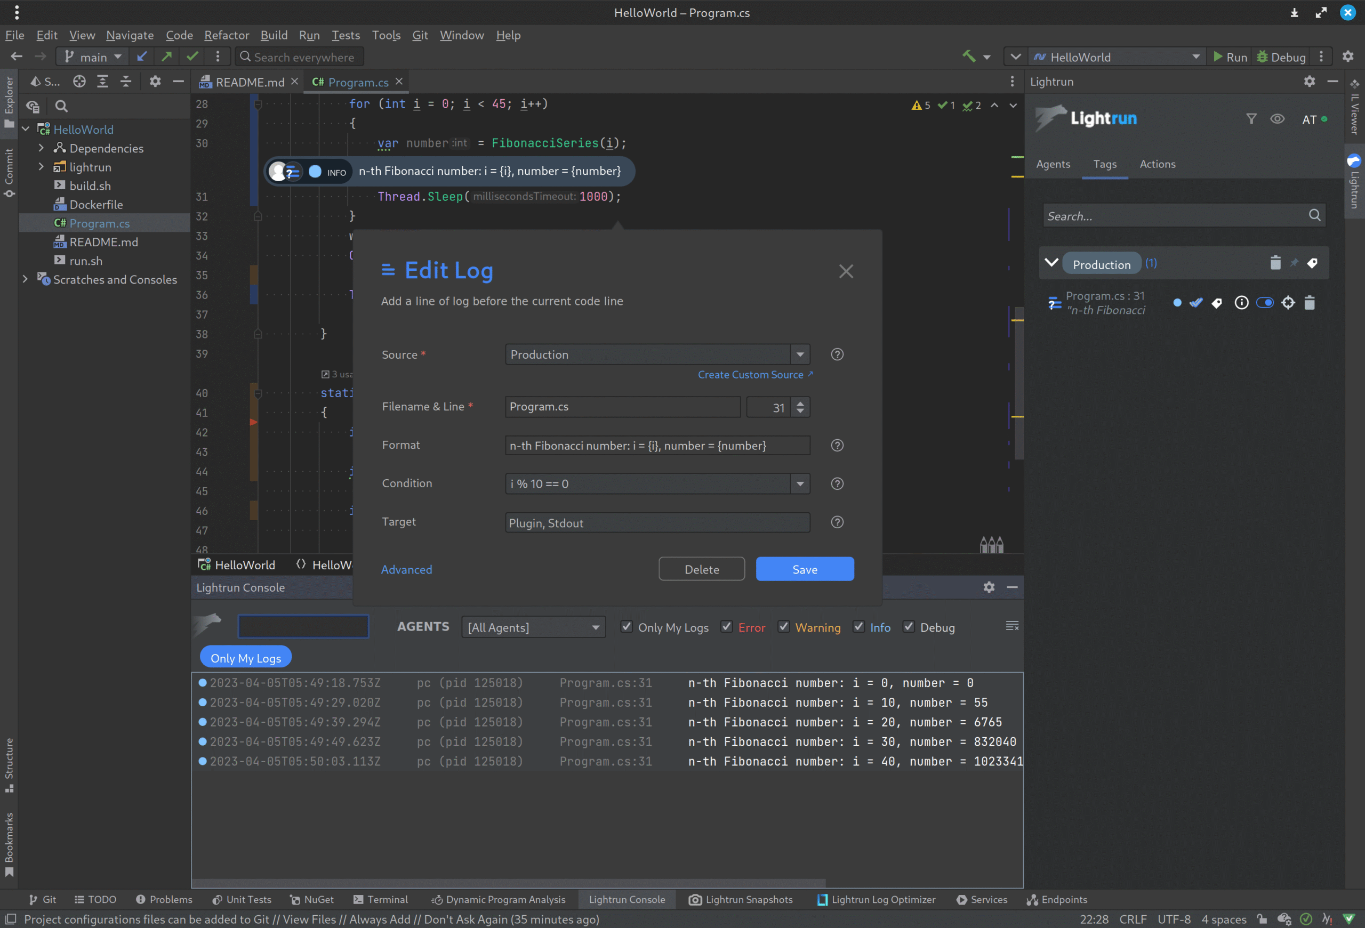Screen dimensions: 1365x928
Task: Click the Build hammer icon in the toolbar
Action: (968, 57)
